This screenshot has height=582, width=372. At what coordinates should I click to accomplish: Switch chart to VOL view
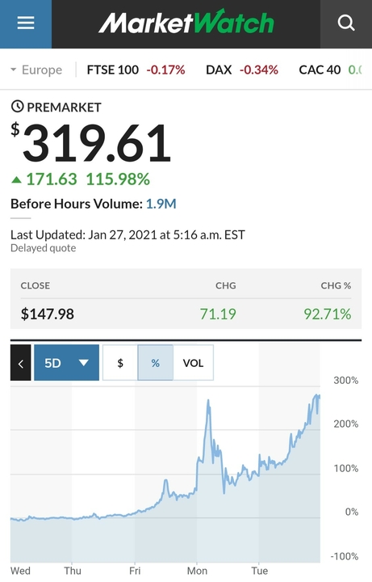tap(193, 363)
